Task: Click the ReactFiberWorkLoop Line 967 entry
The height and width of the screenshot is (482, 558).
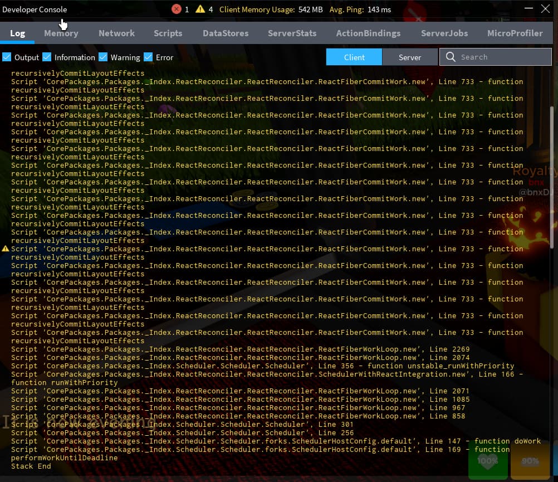Action: tap(238, 407)
